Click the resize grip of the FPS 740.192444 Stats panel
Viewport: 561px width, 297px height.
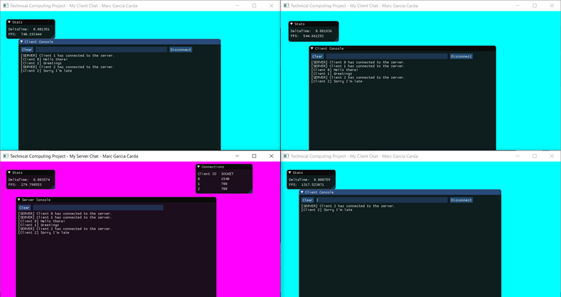click(53, 36)
